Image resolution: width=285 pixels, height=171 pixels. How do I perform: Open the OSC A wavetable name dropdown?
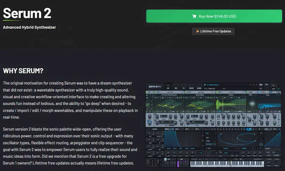tap(169, 95)
